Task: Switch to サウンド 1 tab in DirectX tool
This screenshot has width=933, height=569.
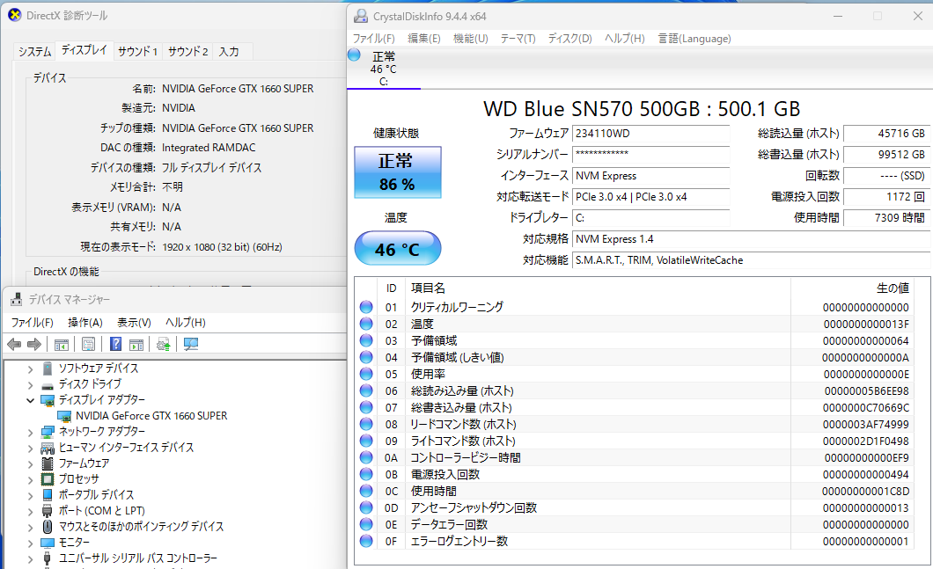Action: [137, 52]
